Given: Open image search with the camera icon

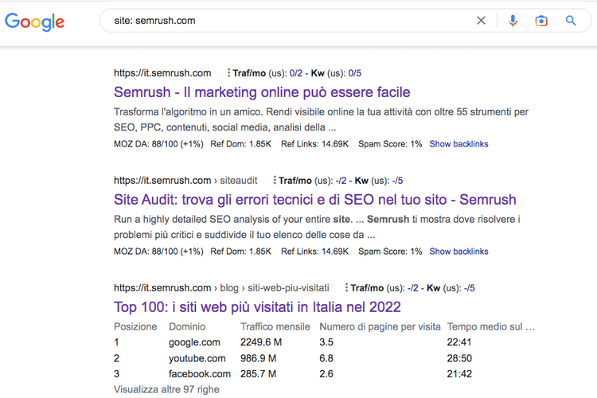Looking at the screenshot, I should tap(541, 21).
